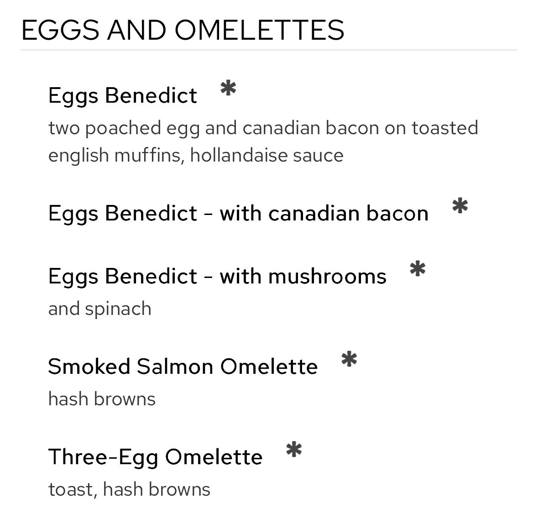Select the Three-Egg Omelette title
Screen dimensions: 538x529
coord(156,457)
